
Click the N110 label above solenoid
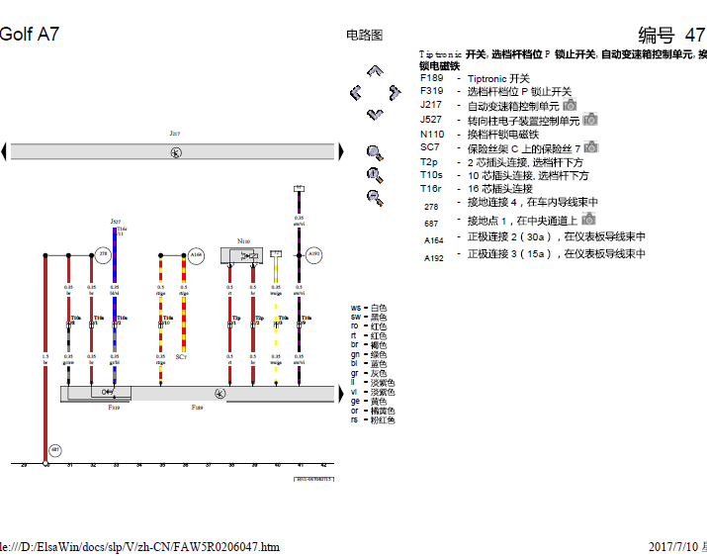click(x=243, y=241)
